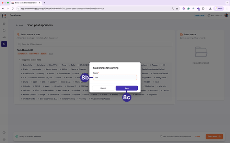Open the Brand scan sidebar icon
The height and width of the screenshot is (143, 230).
(x=4, y=44)
